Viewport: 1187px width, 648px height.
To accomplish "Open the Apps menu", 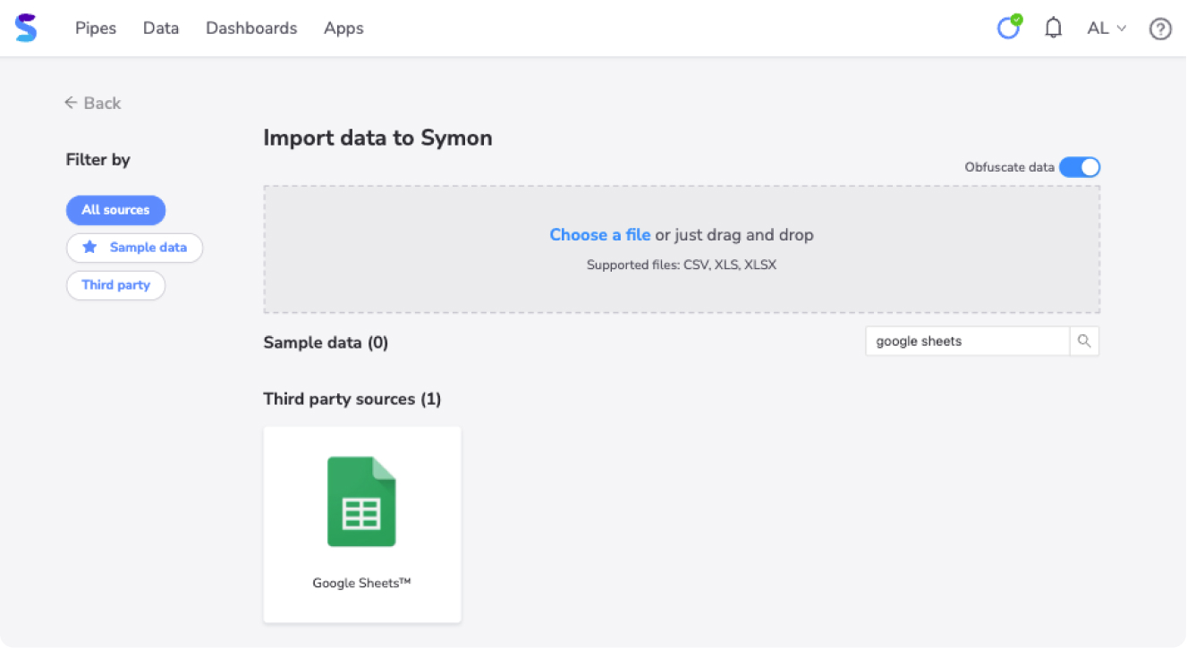I will (x=343, y=29).
